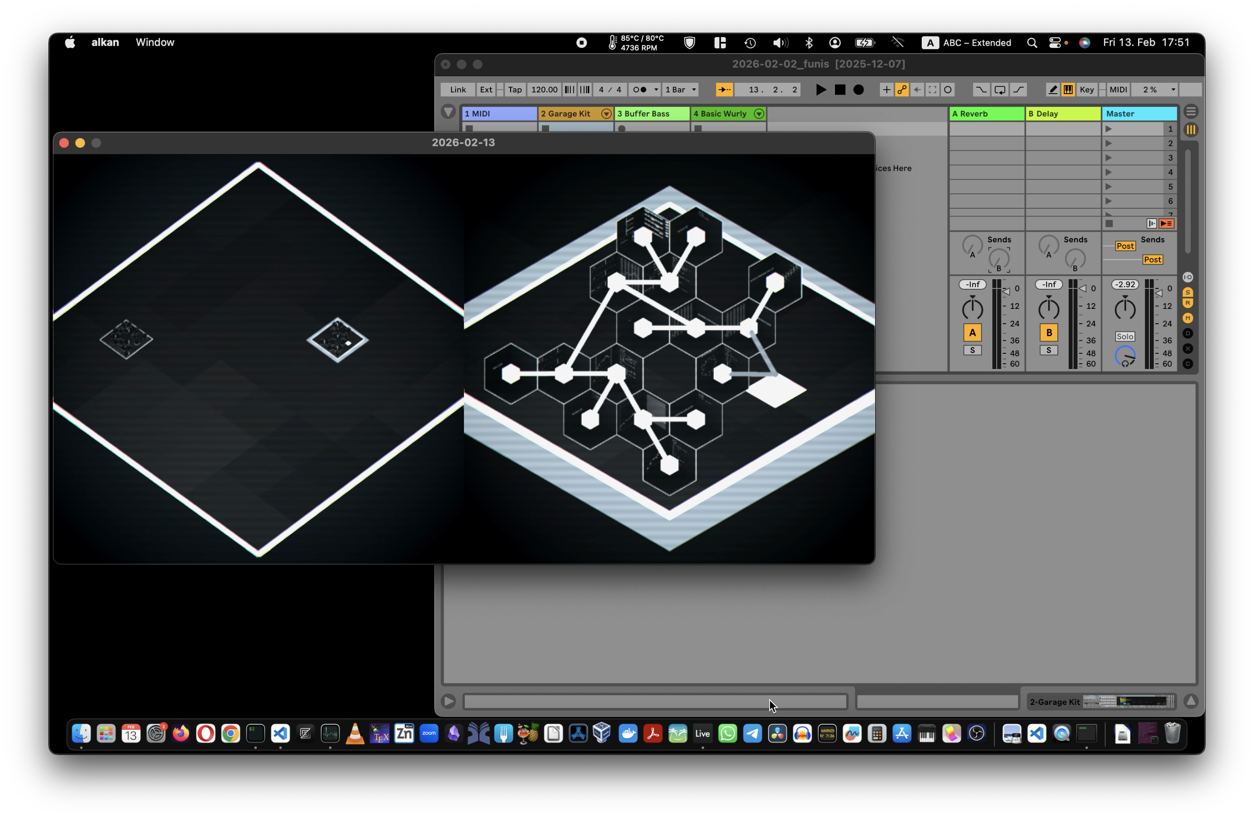Unfold the Basic Wurly track chevron
The width and height of the screenshot is (1254, 819).
pos(759,114)
